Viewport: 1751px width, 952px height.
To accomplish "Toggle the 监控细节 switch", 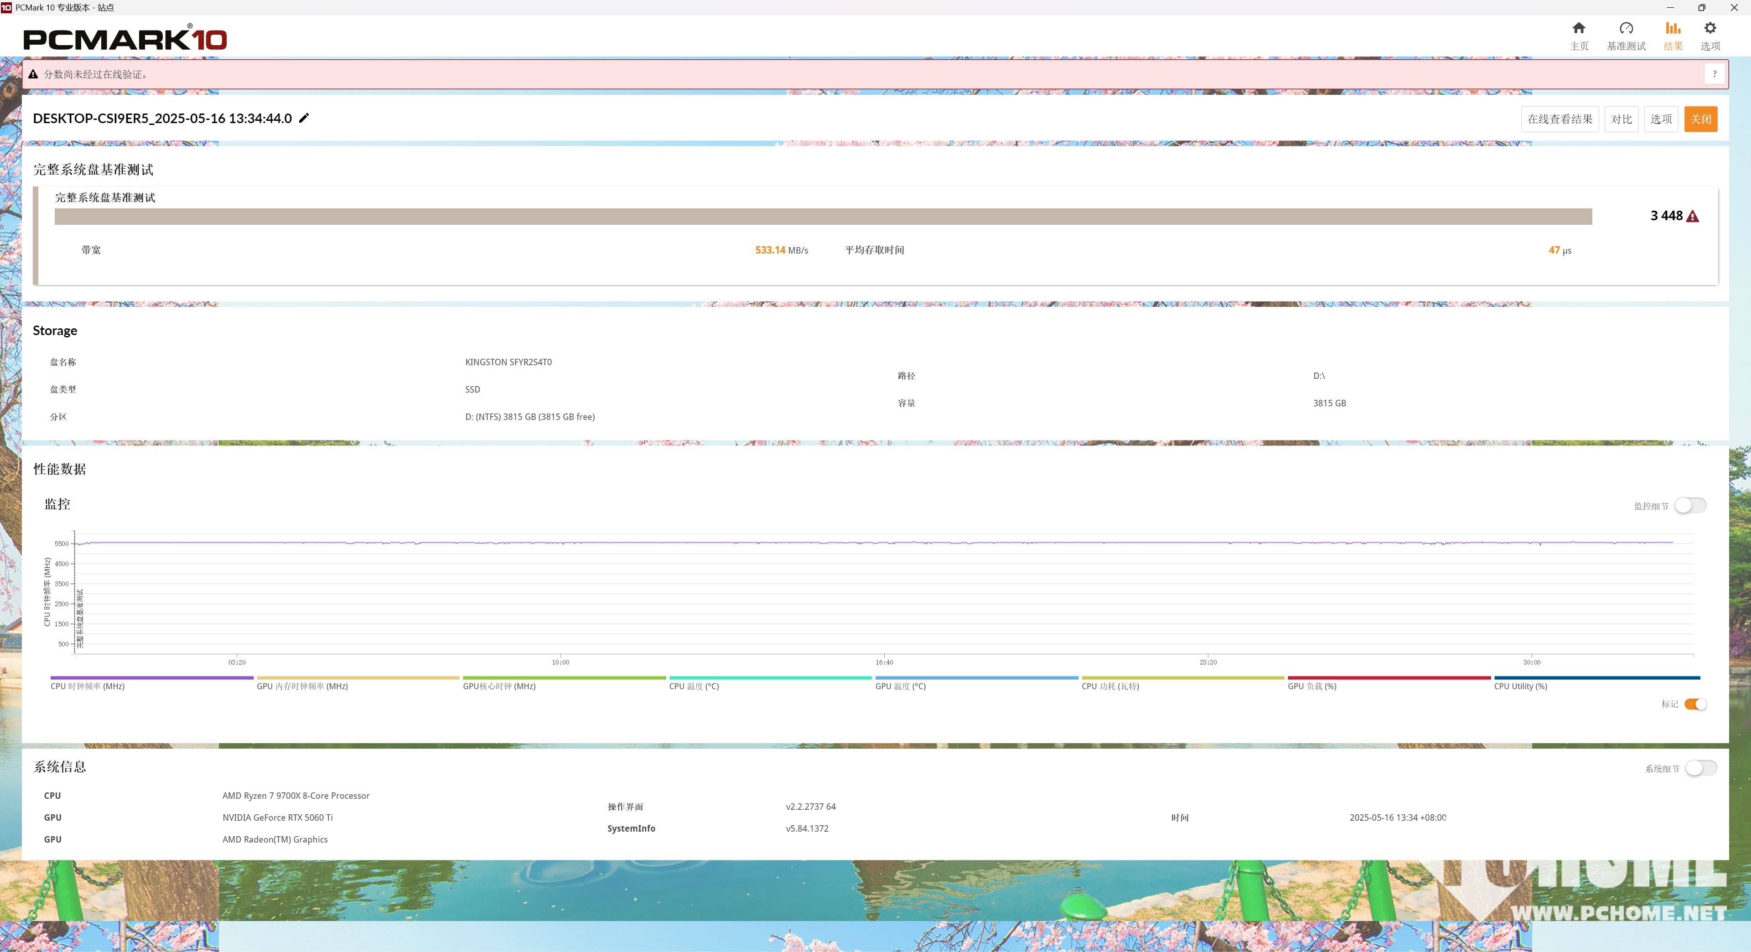I will click(1690, 506).
